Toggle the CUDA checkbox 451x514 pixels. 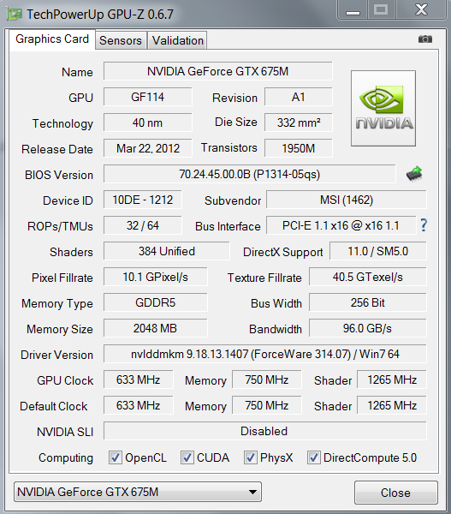pyautogui.click(x=187, y=457)
